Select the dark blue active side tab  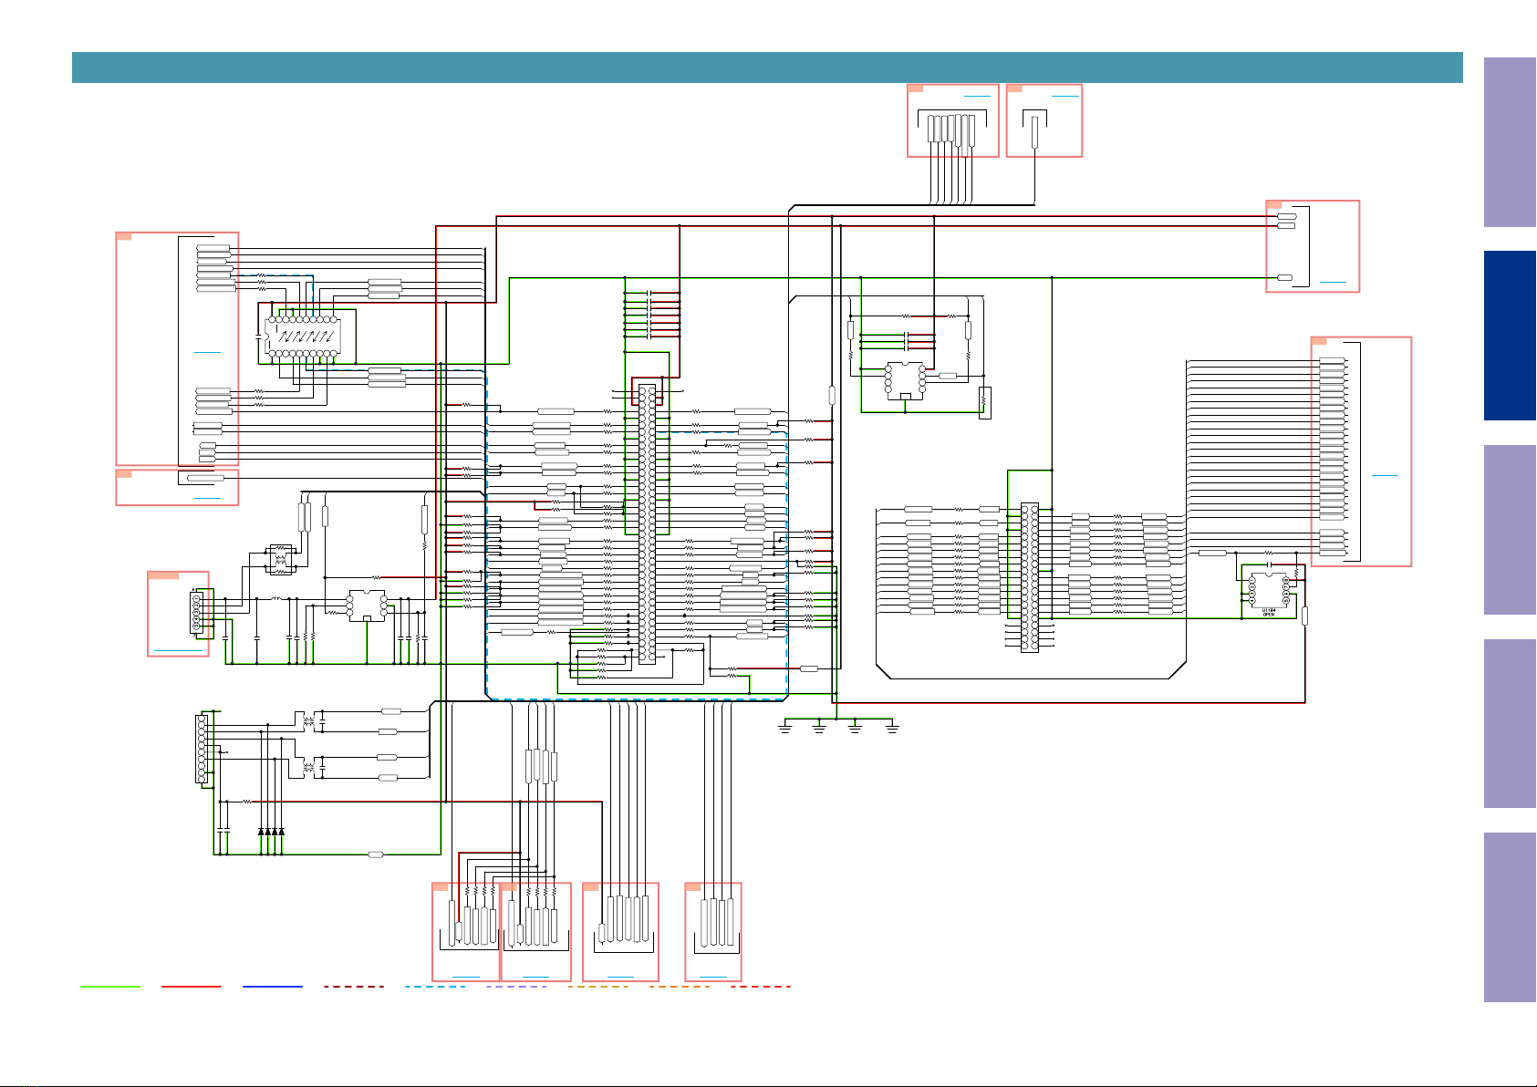tap(1510, 336)
